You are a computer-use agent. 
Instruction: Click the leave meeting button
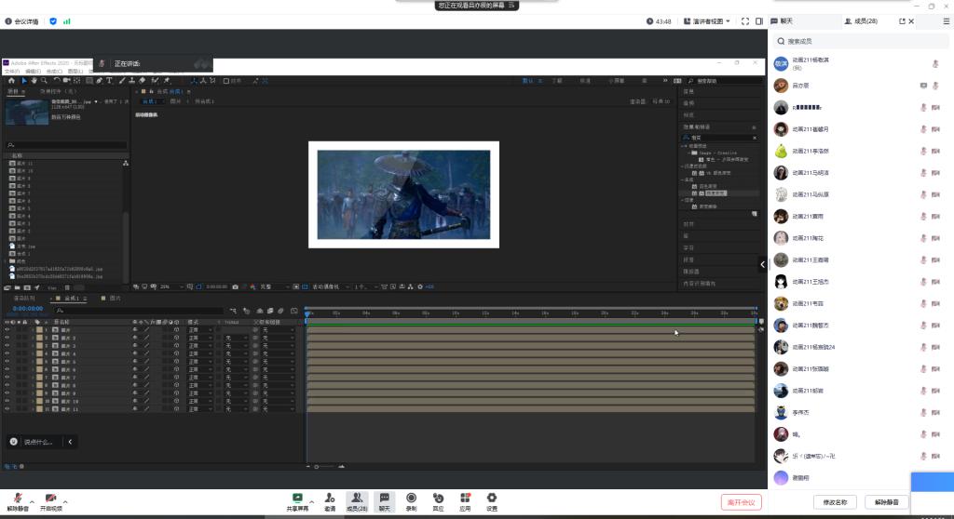741,502
